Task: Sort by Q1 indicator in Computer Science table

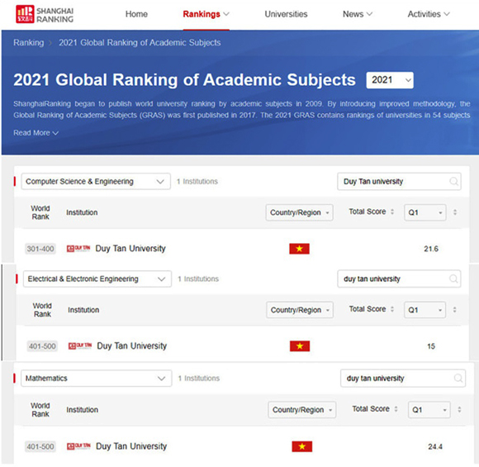Action: (455, 212)
